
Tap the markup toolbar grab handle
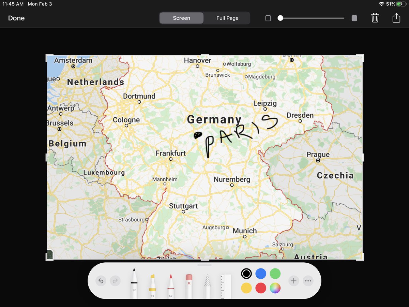204,265
